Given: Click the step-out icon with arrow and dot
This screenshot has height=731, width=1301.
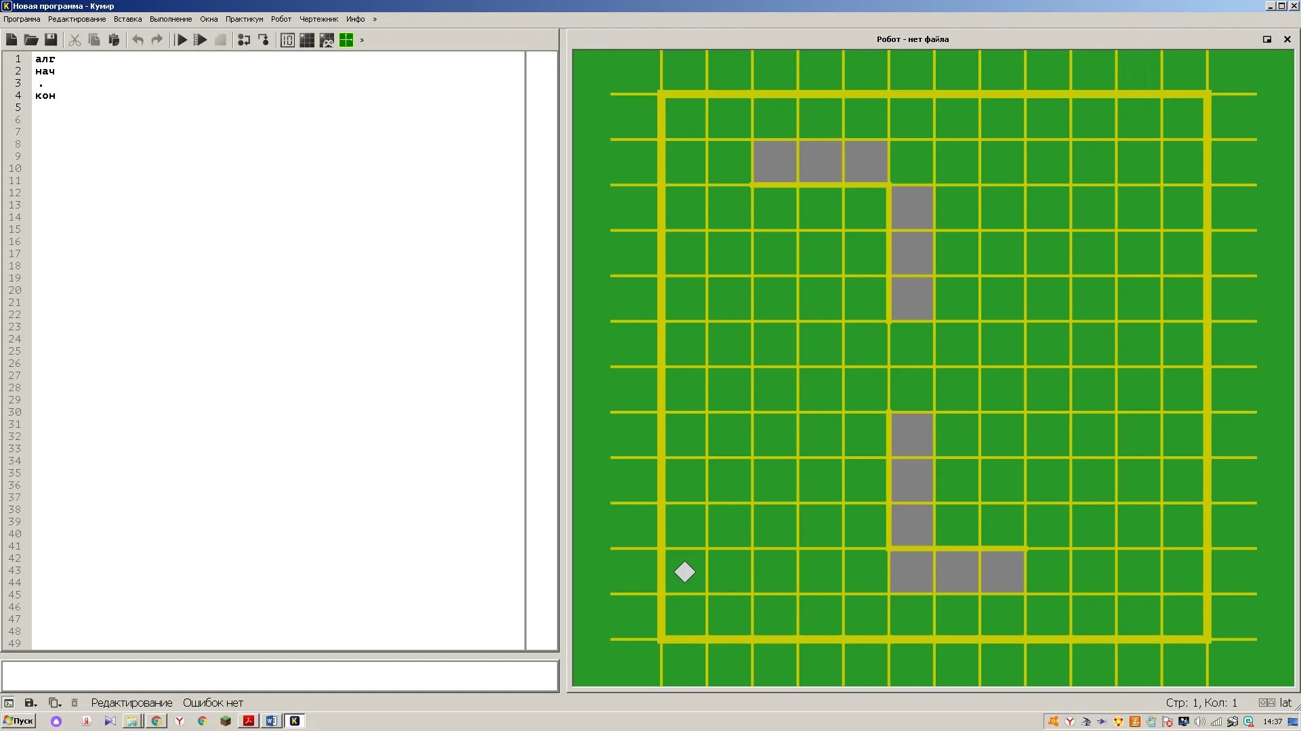Looking at the screenshot, I should pos(264,40).
